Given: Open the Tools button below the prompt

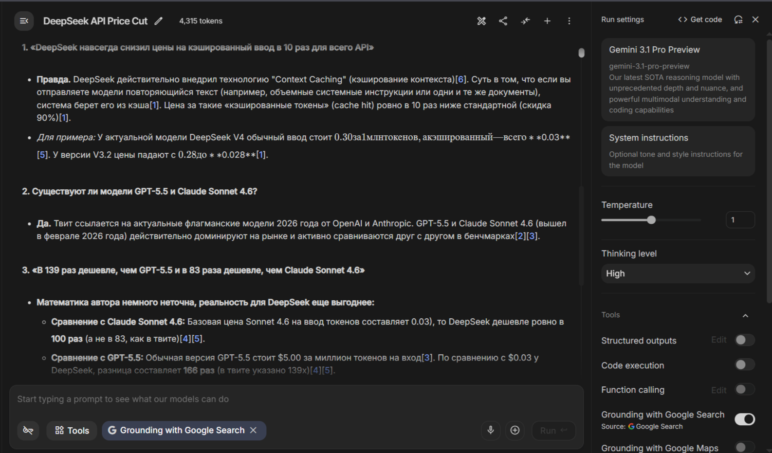Looking at the screenshot, I should (x=72, y=431).
